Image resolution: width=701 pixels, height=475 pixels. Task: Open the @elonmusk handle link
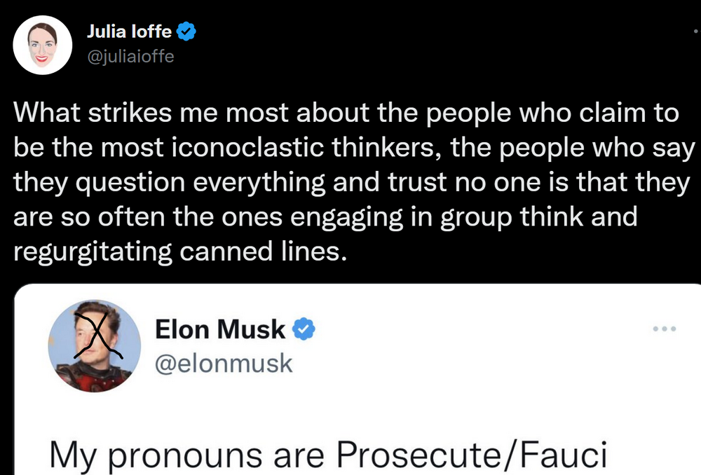(x=222, y=363)
